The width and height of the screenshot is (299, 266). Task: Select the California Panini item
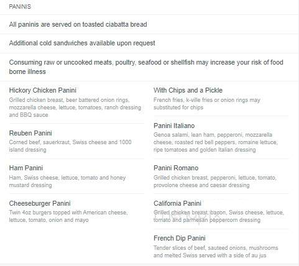(x=177, y=203)
